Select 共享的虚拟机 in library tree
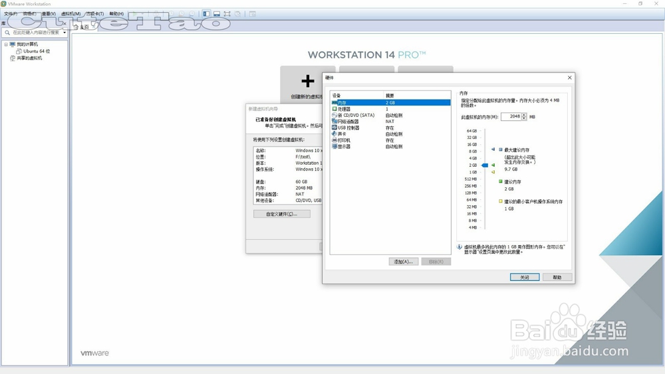The height and width of the screenshot is (374, 665). (x=29, y=58)
